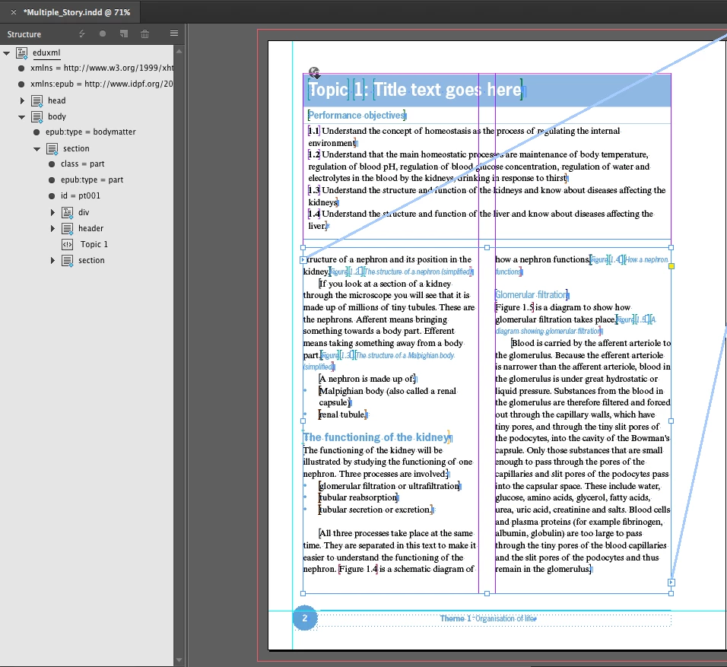Click the 'renal tubule' bullet text
The height and width of the screenshot is (667, 727).
pos(343,414)
